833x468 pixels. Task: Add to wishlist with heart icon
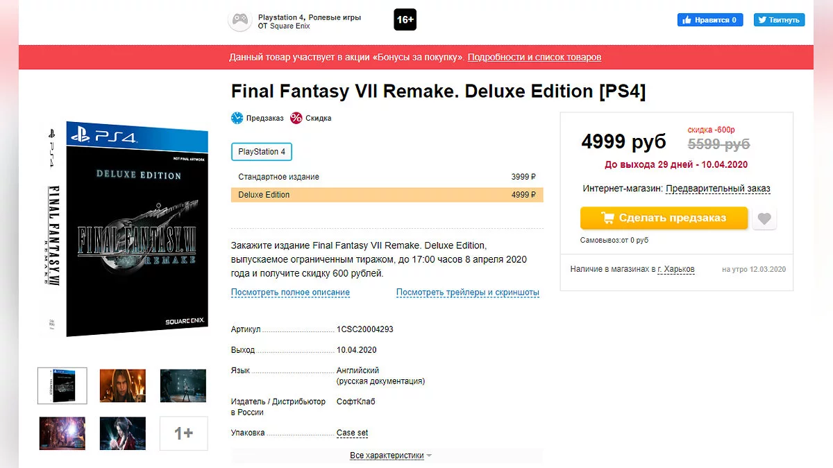[764, 218]
